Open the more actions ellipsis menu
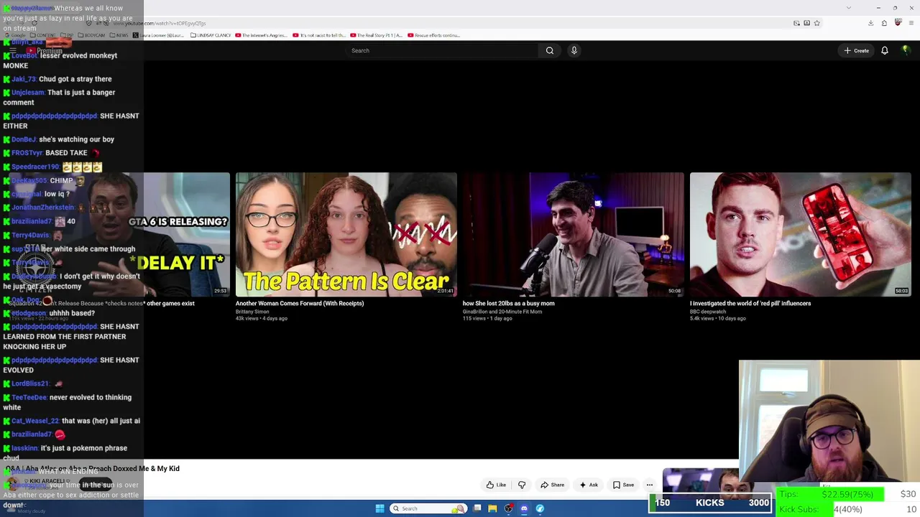The width and height of the screenshot is (920, 517). [650, 485]
